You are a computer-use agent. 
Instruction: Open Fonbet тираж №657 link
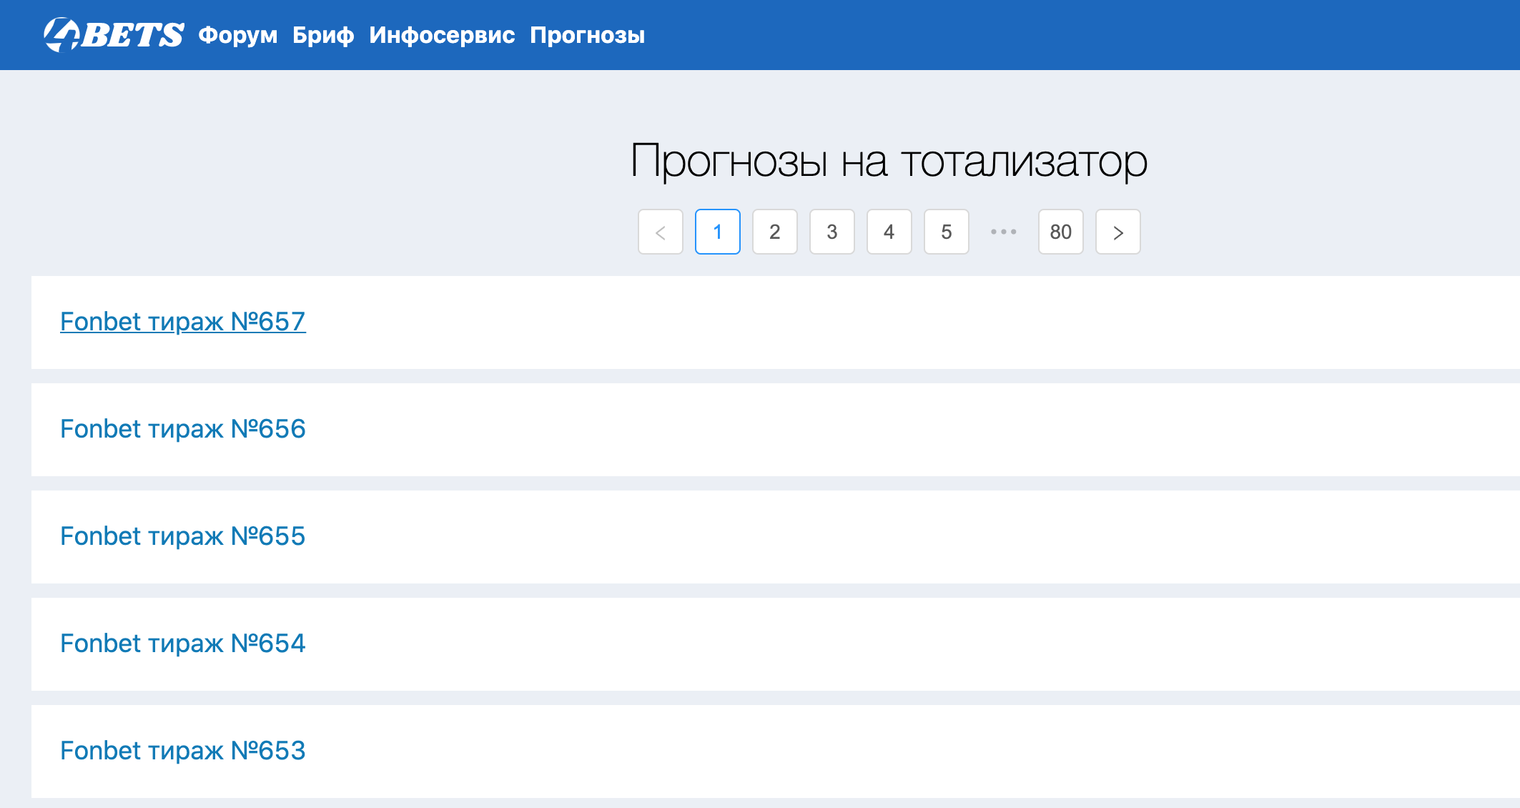click(183, 322)
